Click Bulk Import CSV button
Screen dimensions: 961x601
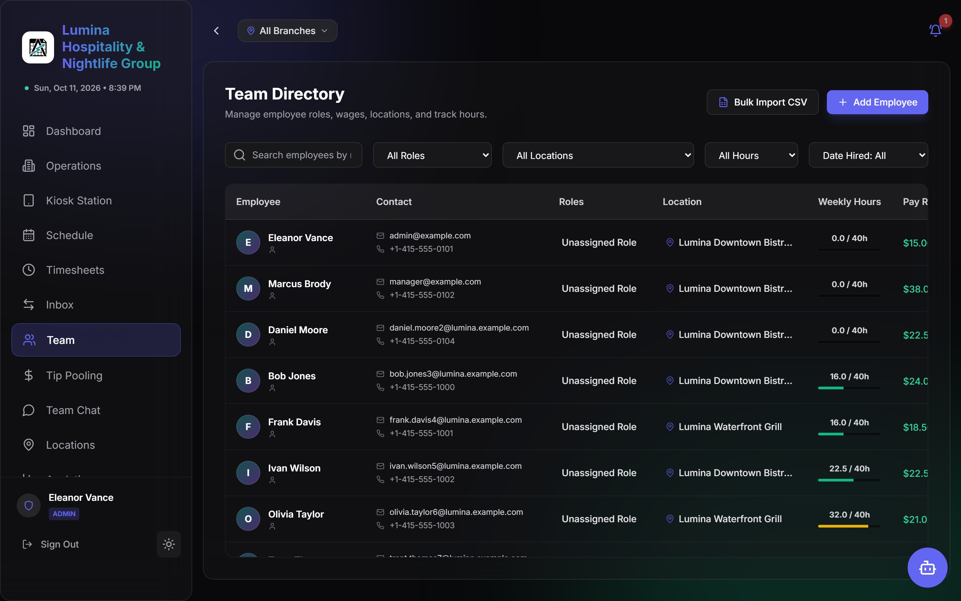pos(762,102)
